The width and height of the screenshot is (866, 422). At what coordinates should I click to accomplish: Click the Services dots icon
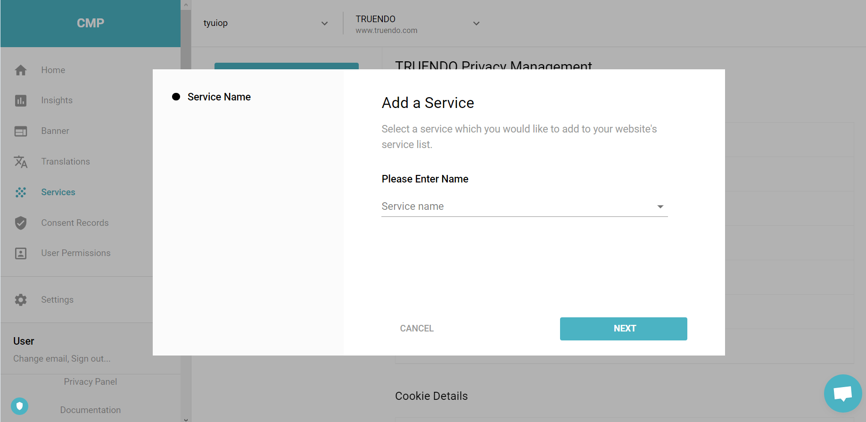tap(21, 192)
